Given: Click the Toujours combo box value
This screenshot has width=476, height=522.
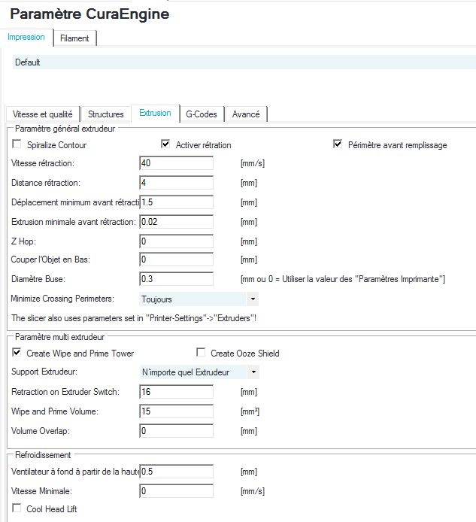Looking at the screenshot, I should pyautogui.click(x=193, y=299).
